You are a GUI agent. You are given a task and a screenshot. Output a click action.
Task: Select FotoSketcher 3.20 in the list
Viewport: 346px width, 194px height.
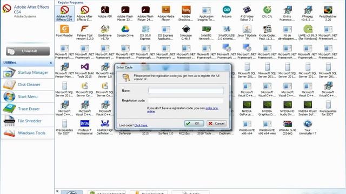pos(328,13)
